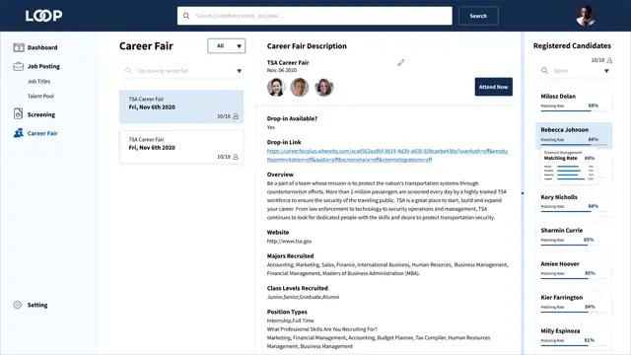Click the person icon under Registered Candidates heading
Screen dimensions: 631x355
pos(609,60)
